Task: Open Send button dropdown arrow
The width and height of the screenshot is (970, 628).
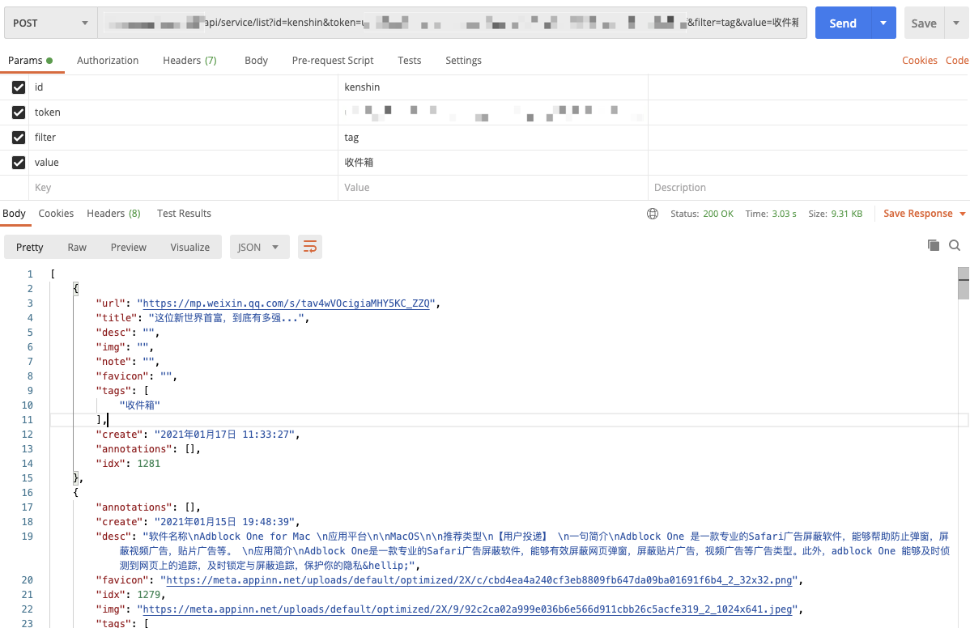Action: [x=883, y=23]
